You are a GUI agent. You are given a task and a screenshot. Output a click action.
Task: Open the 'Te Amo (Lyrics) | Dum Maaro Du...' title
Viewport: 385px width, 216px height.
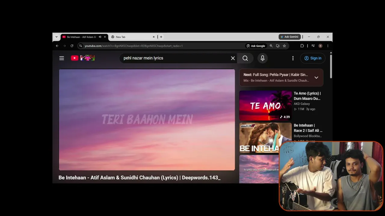click(307, 96)
